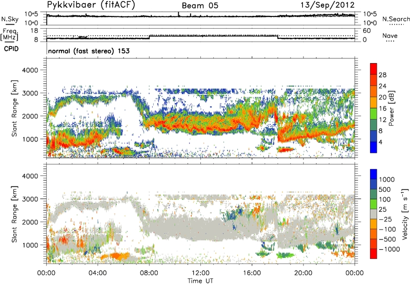Pick the light green Power segment between 12 and 16
410x284 pixels.
(374, 114)
